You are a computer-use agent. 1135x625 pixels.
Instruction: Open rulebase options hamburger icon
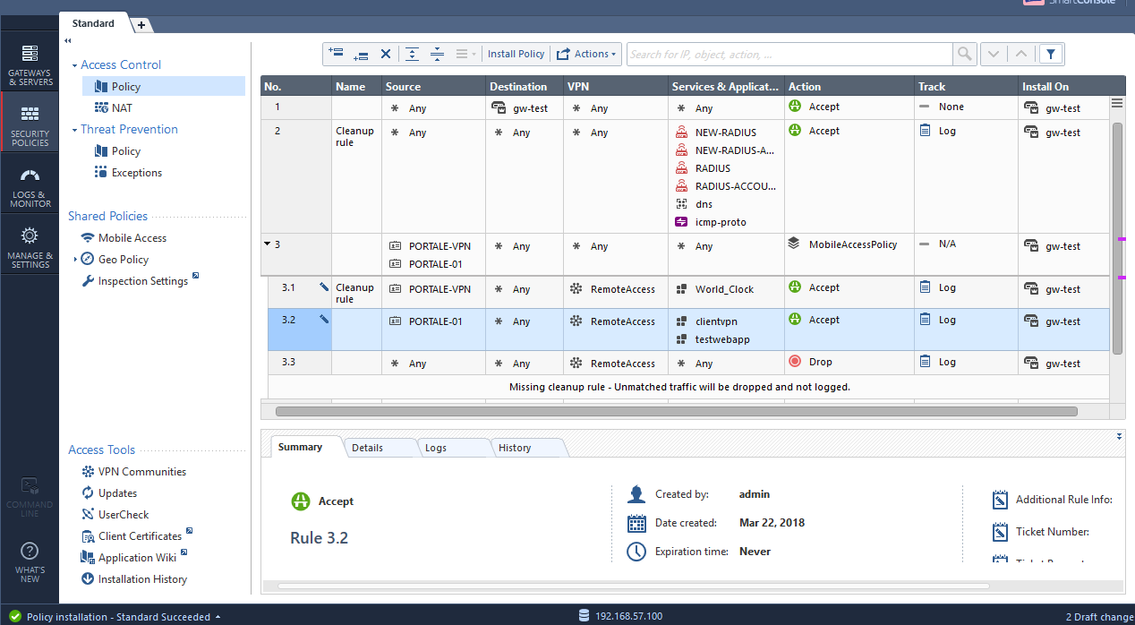point(1116,103)
